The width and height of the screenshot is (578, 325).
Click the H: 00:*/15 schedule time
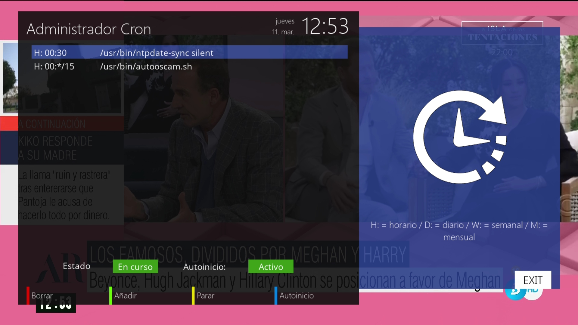[x=54, y=67]
